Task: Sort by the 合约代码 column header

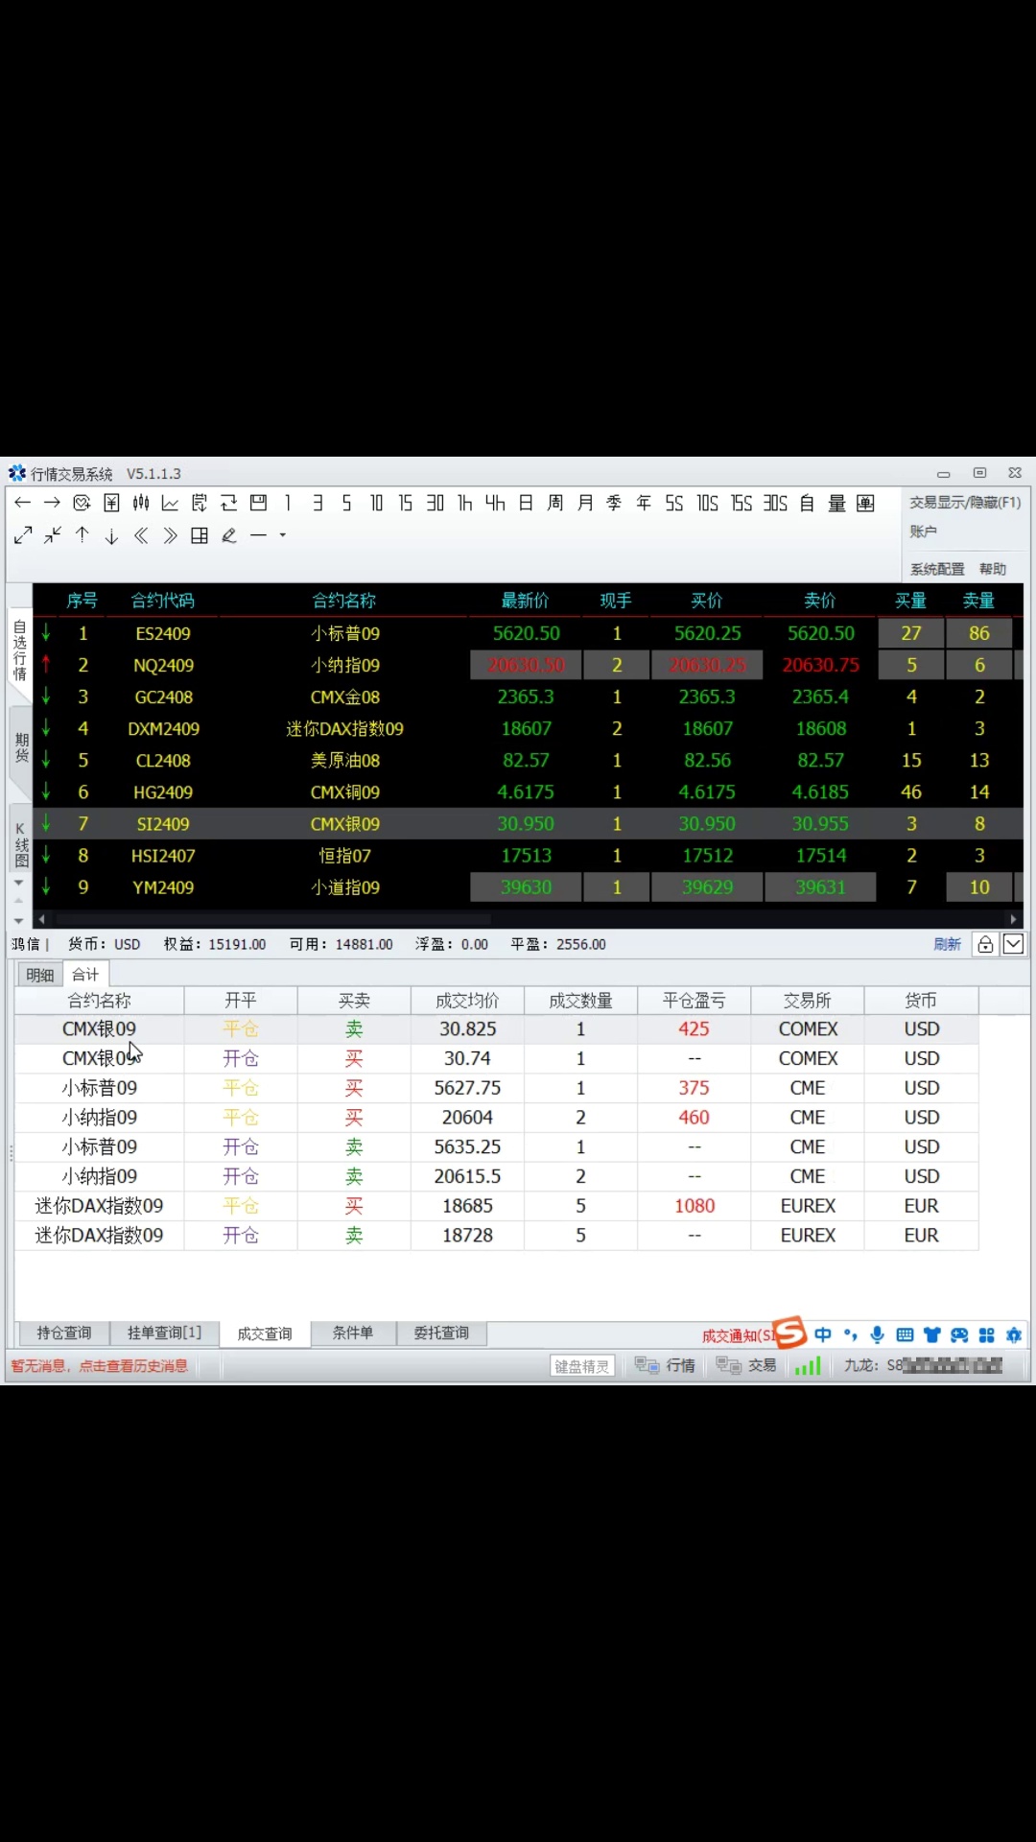Action: pyautogui.click(x=163, y=601)
